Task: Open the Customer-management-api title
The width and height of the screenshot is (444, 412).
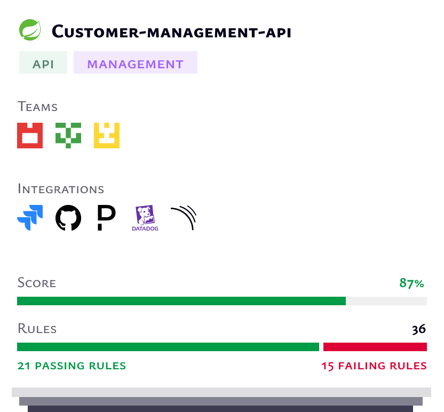Action: pyautogui.click(x=171, y=32)
